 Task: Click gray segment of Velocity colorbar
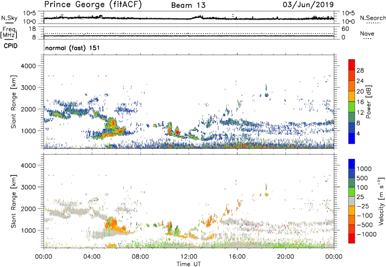pyautogui.click(x=352, y=201)
